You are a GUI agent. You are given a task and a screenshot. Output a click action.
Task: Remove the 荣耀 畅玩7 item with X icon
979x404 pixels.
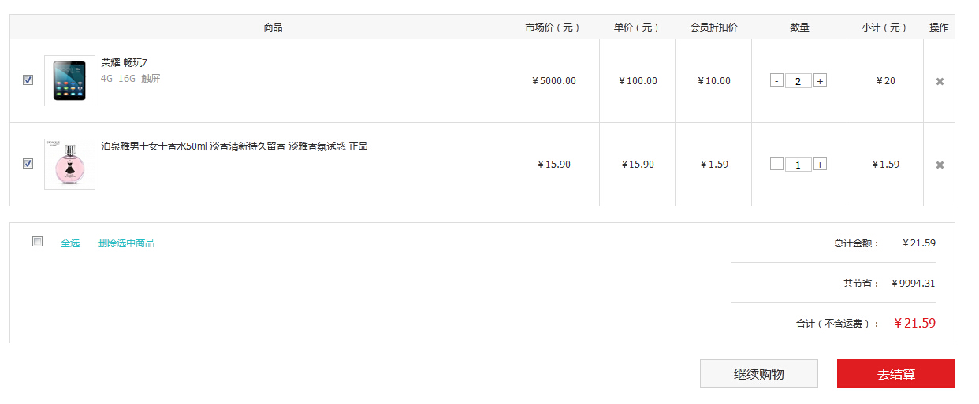940,81
